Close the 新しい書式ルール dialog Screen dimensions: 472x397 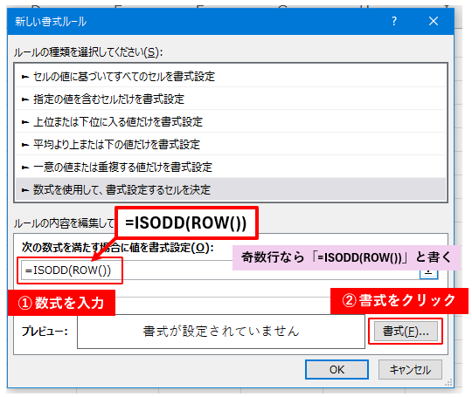click(x=434, y=21)
